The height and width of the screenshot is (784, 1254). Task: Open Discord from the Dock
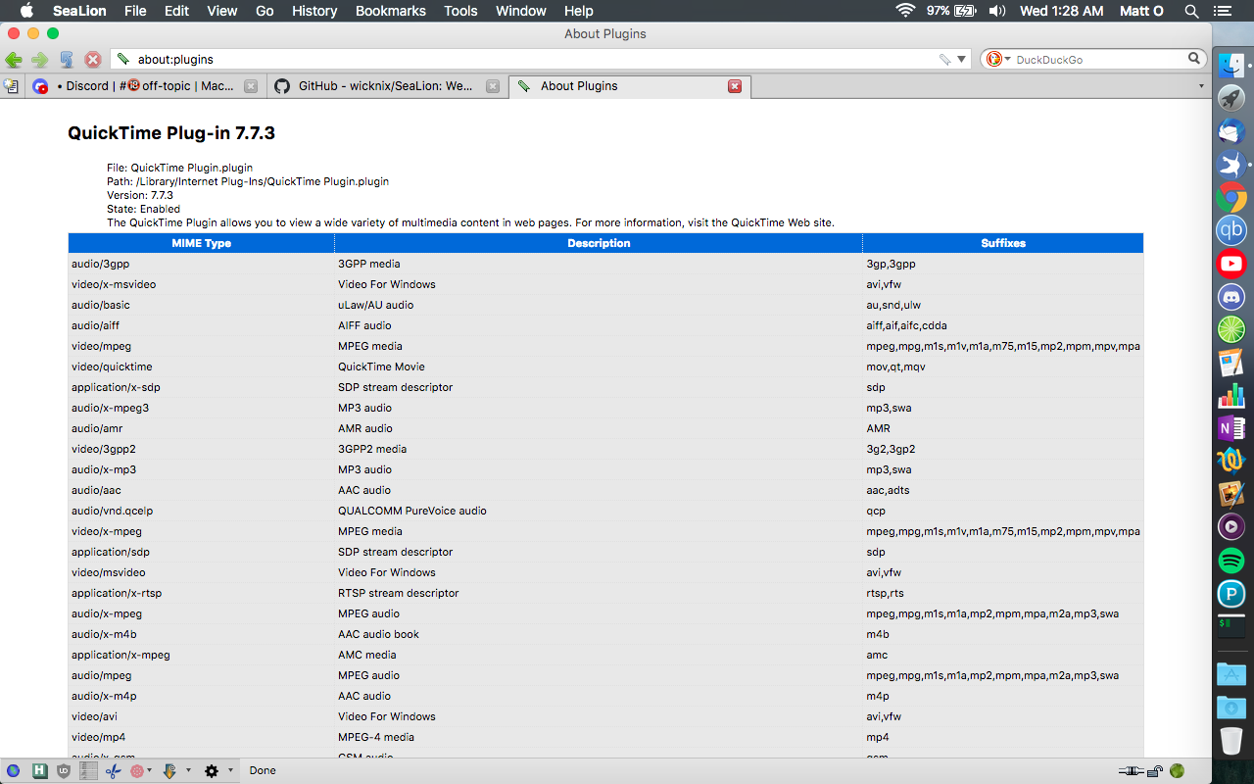1231,296
